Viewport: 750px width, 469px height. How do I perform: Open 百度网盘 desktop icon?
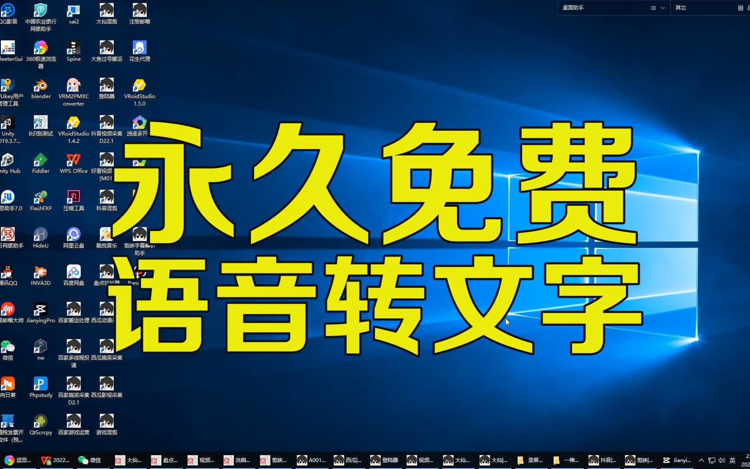(x=74, y=276)
